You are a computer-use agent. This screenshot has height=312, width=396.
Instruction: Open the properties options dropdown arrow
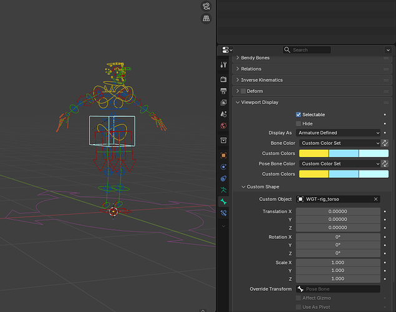(x=388, y=50)
